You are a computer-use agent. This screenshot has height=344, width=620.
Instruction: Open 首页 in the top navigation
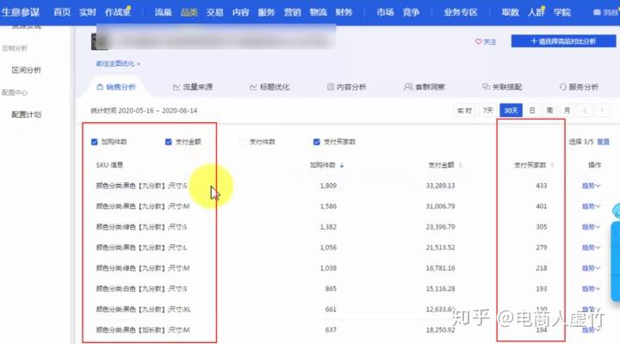(x=62, y=12)
